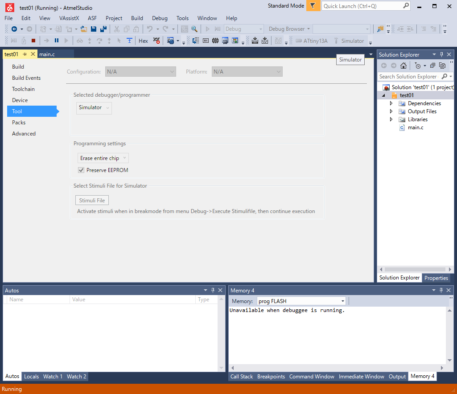Switch to the Locals tab
This screenshot has height=394, width=457.
pos(32,376)
